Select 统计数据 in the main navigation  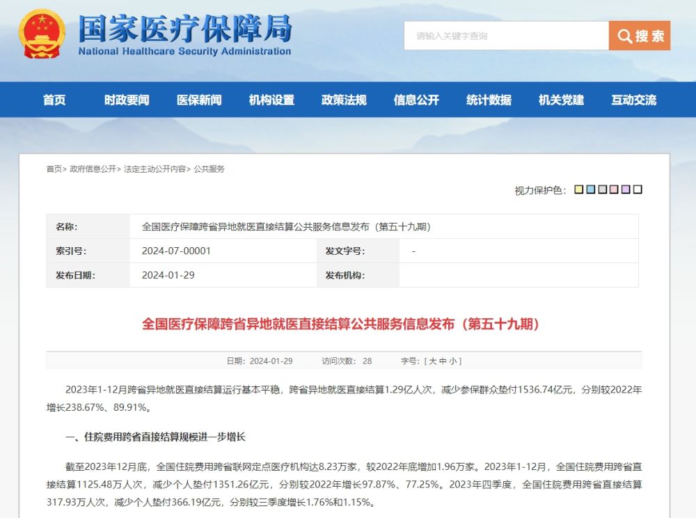(x=489, y=100)
